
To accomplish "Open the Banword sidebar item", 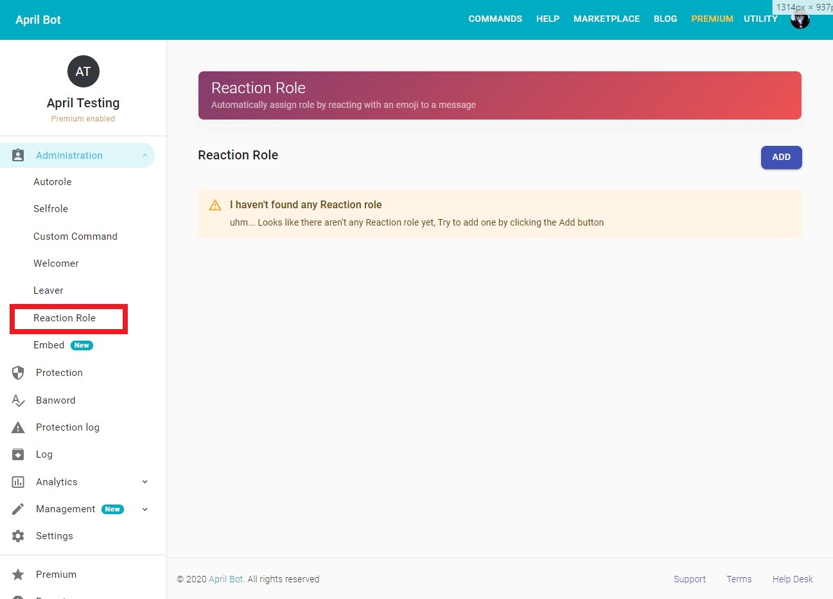I will tap(56, 400).
